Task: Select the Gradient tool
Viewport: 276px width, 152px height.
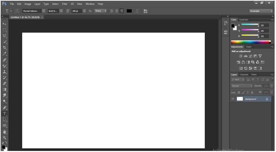Action: point(5,89)
